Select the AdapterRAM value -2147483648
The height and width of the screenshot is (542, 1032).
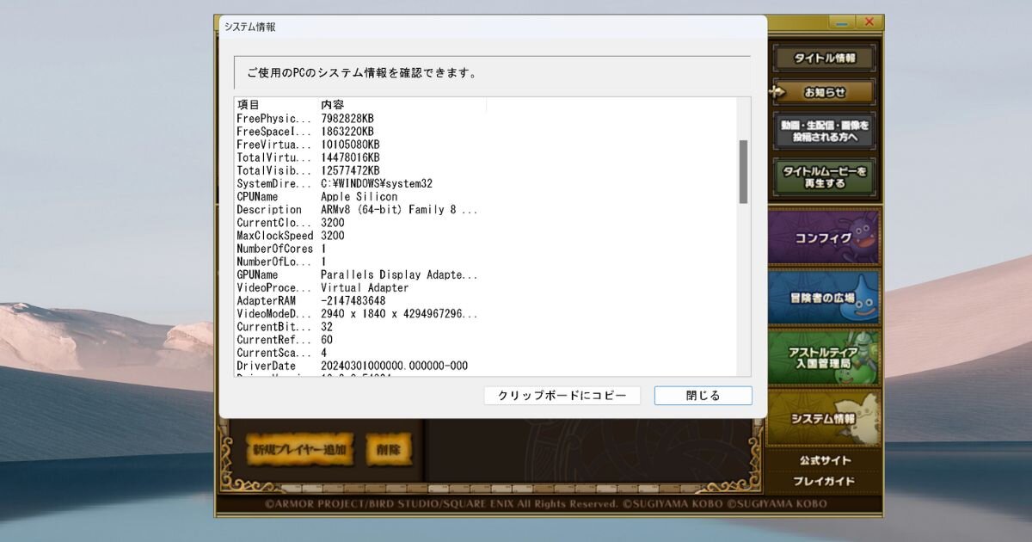[353, 301]
